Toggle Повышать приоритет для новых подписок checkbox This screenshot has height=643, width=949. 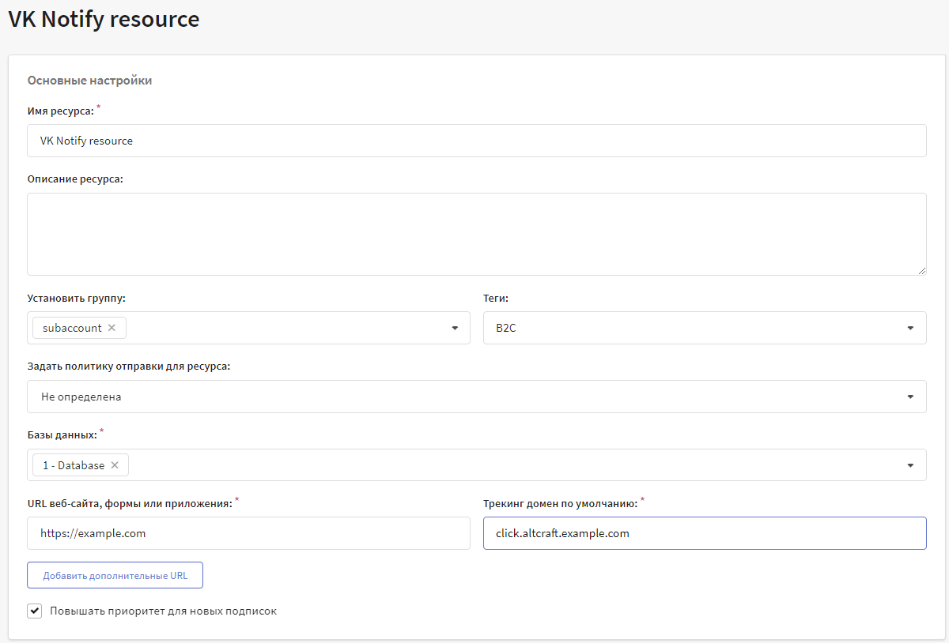point(35,611)
